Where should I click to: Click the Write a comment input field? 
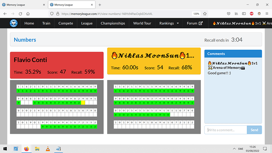pos(226,130)
